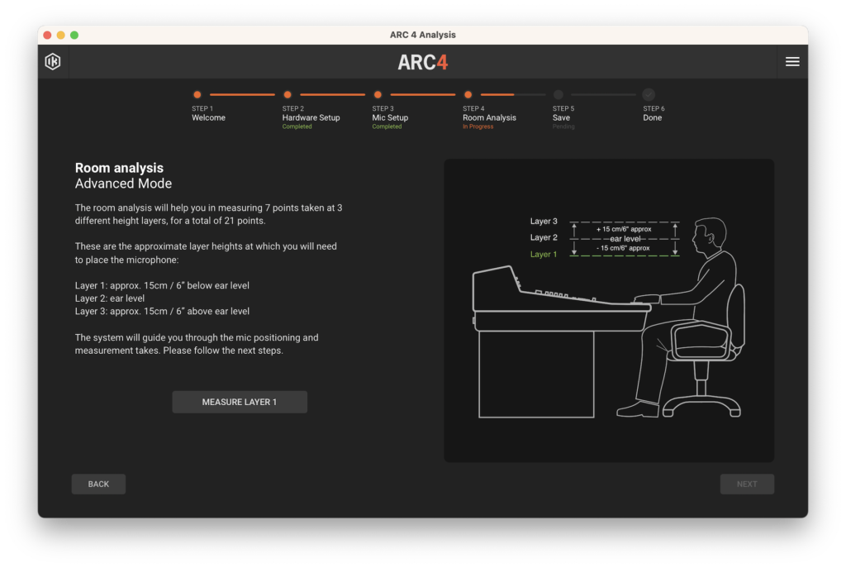Screen dimensions: 846x568
Task: Open the hamburger menu
Action: (791, 62)
